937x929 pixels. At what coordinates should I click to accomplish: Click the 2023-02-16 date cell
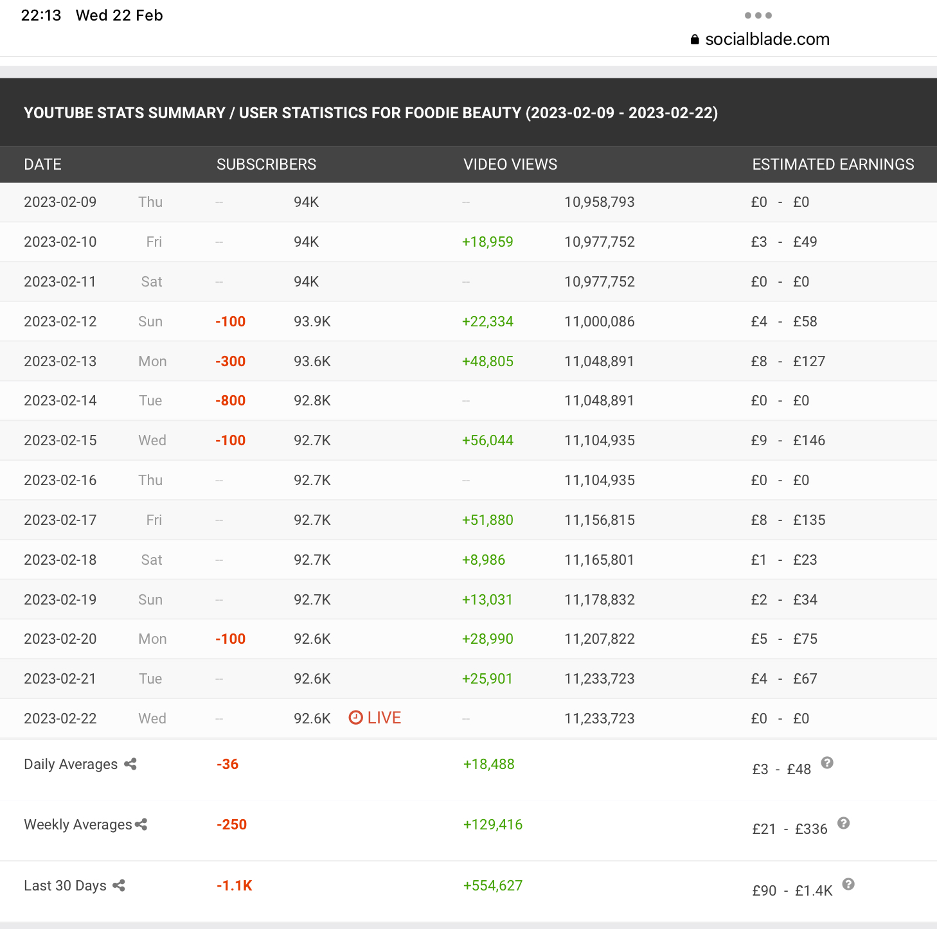point(60,480)
